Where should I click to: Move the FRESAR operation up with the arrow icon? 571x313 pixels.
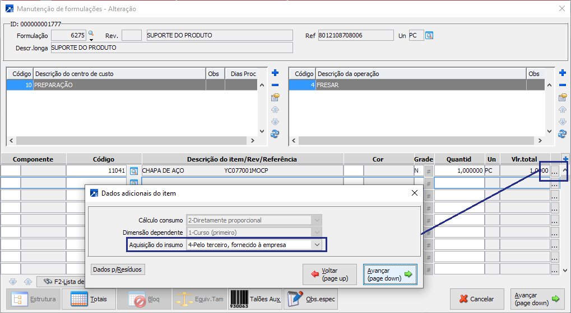(x=562, y=110)
